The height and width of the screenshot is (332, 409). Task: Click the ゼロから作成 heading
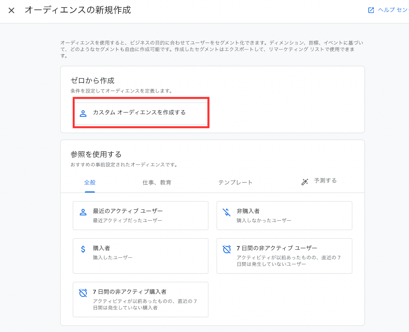point(93,80)
